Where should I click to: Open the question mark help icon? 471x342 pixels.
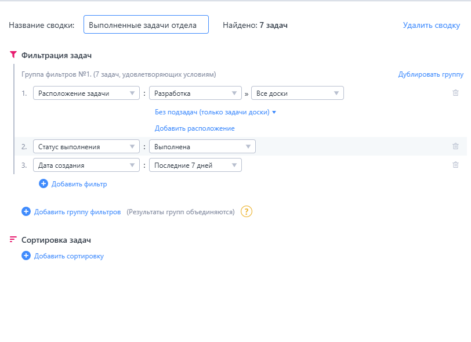pyautogui.click(x=246, y=211)
